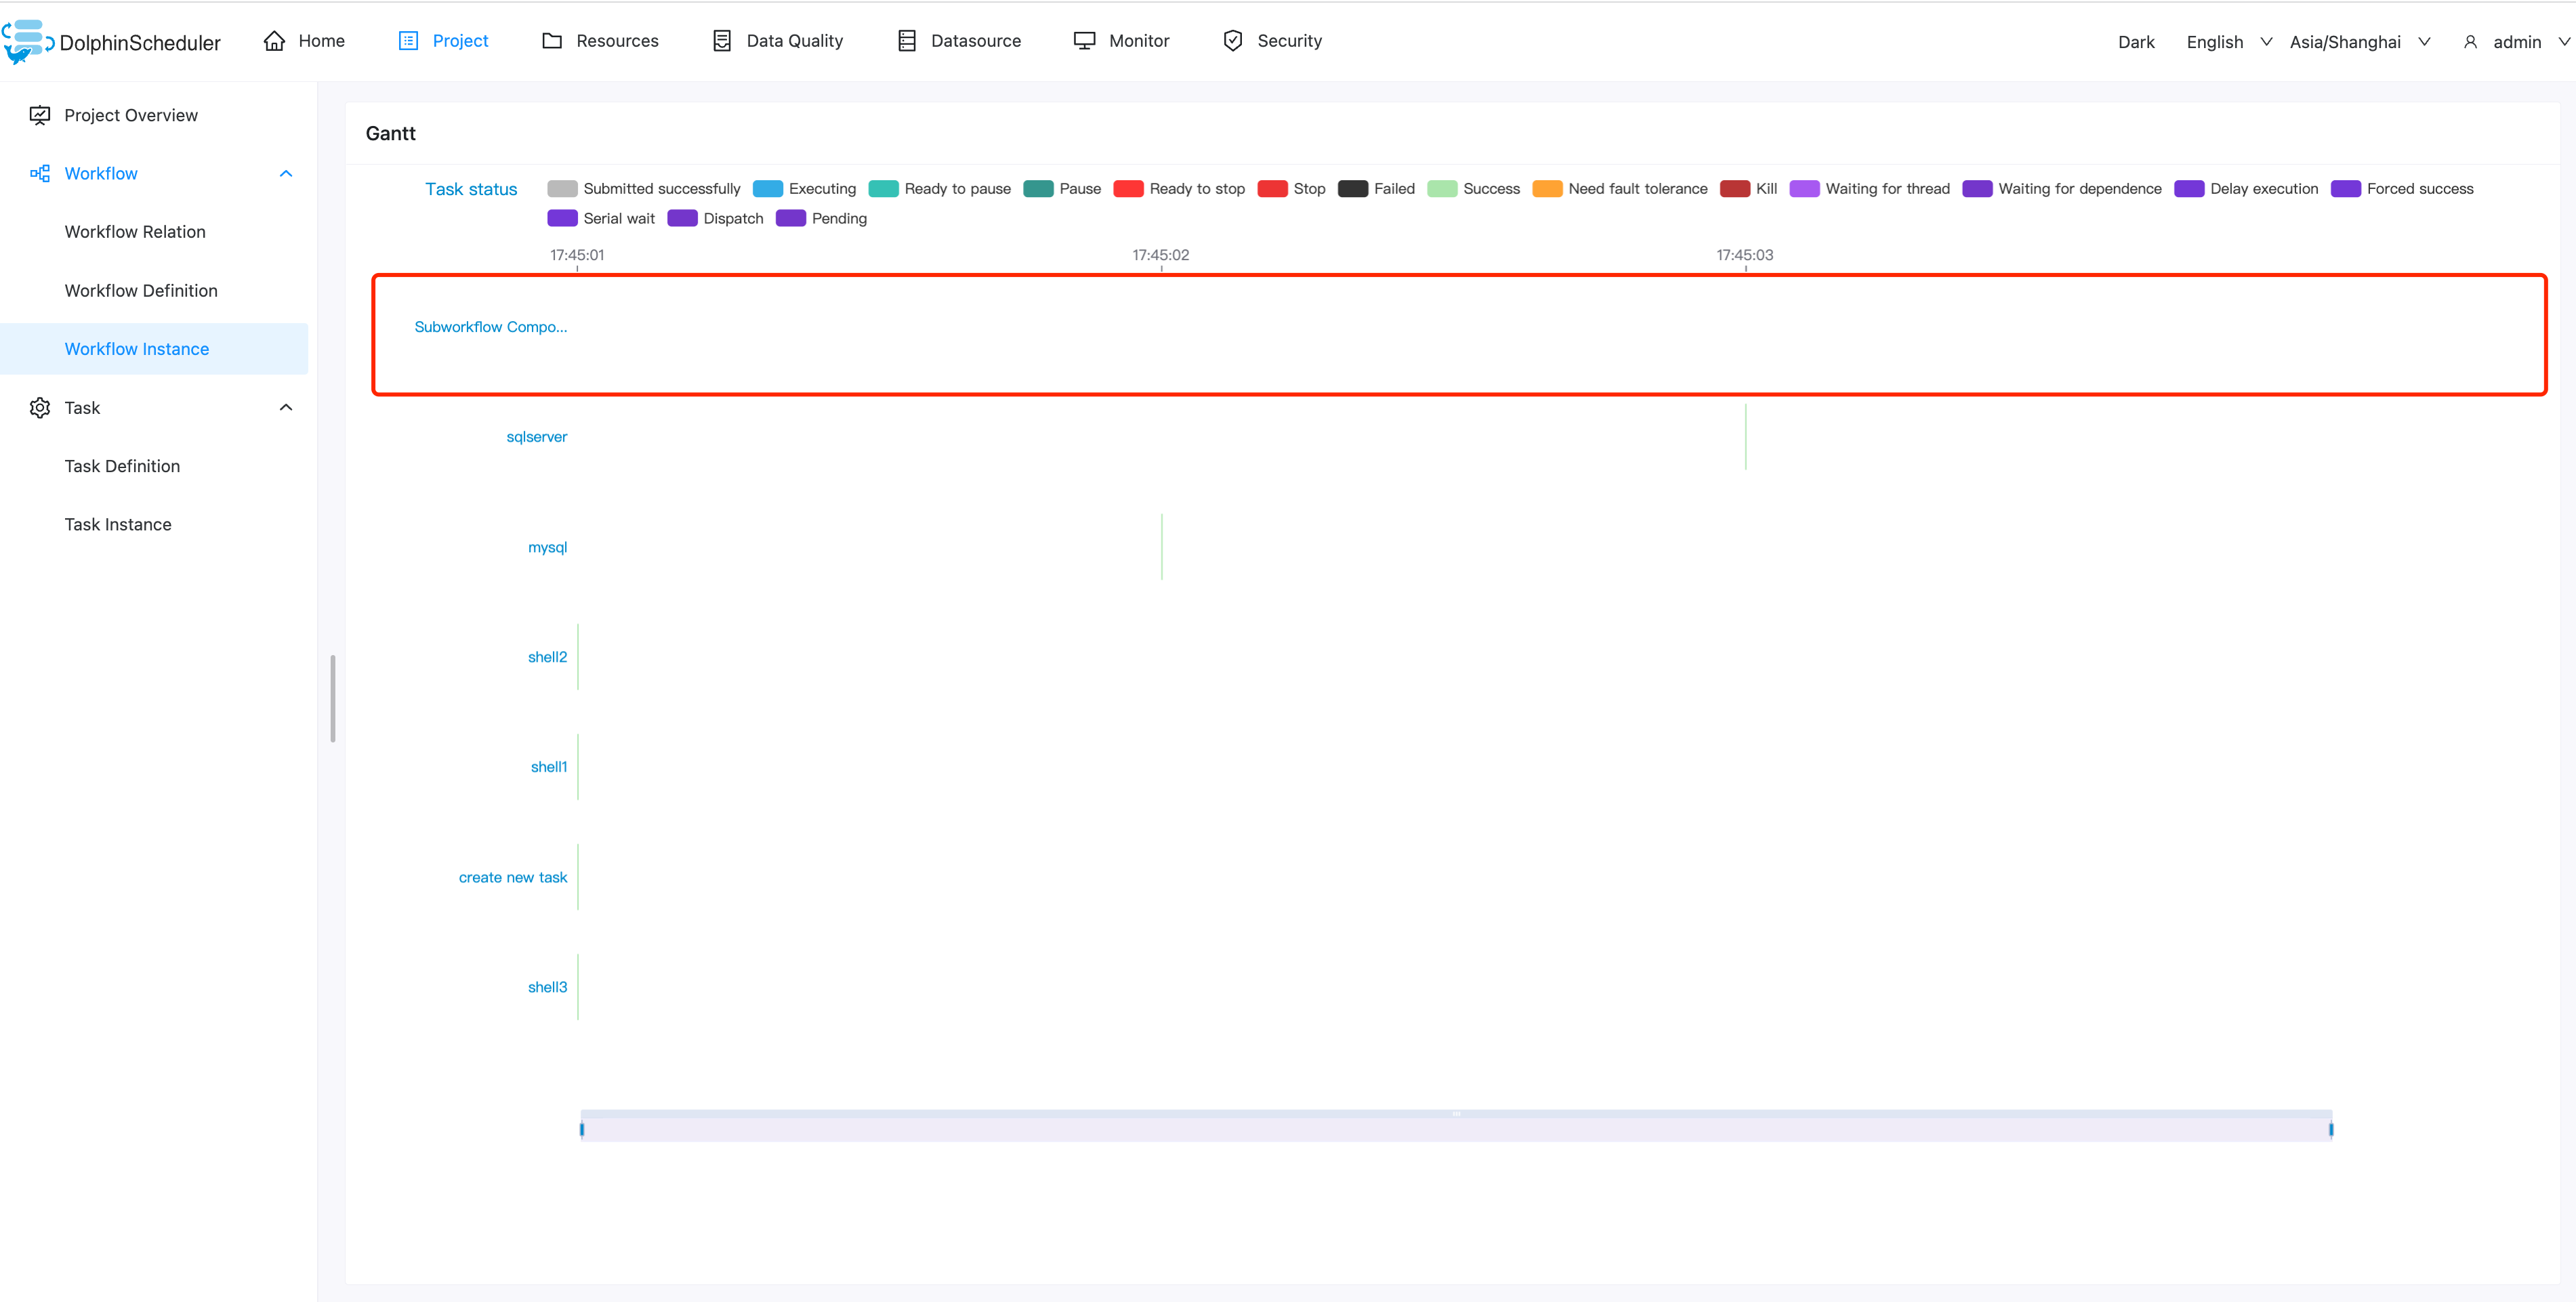The width and height of the screenshot is (2576, 1302).
Task: Click the sqlserver task label
Action: click(536, 437)
